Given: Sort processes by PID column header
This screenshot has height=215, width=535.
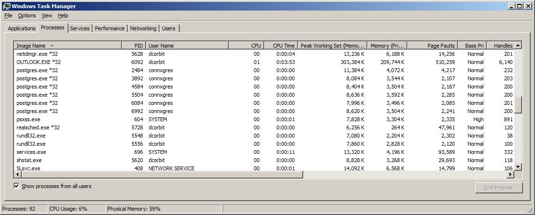Looking at the screenshot, I should (x=134, y=46).
